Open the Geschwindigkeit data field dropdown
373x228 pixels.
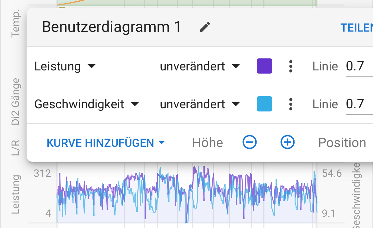(87, 104)
